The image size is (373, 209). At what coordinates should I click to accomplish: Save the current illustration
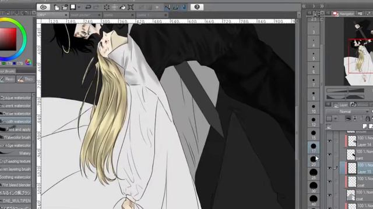(x=73, y=7)
